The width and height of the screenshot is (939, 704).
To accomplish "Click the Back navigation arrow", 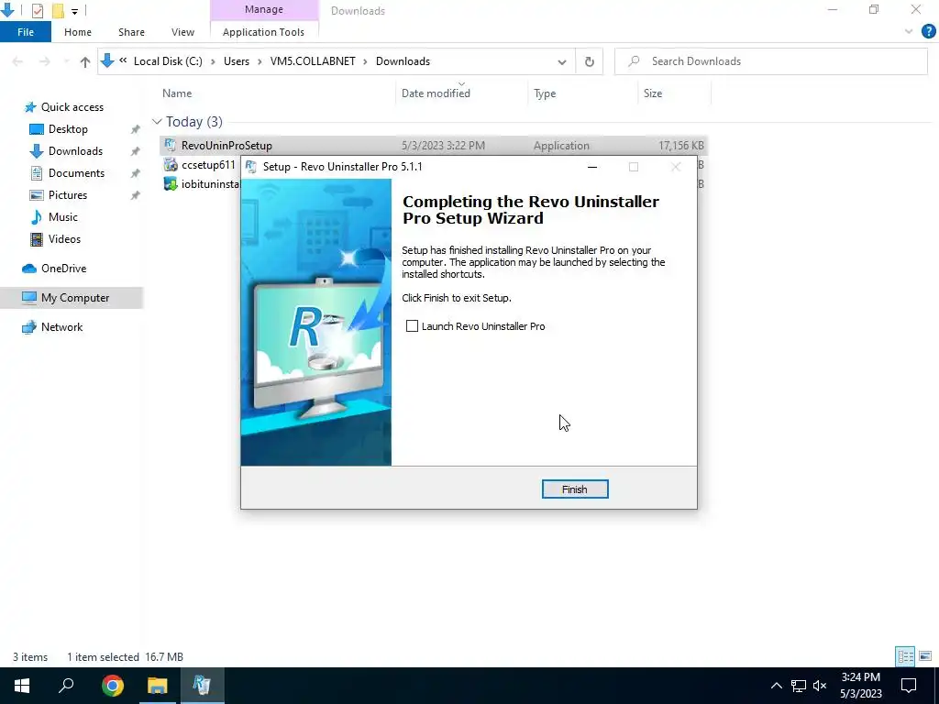I will tap(17, 61).
